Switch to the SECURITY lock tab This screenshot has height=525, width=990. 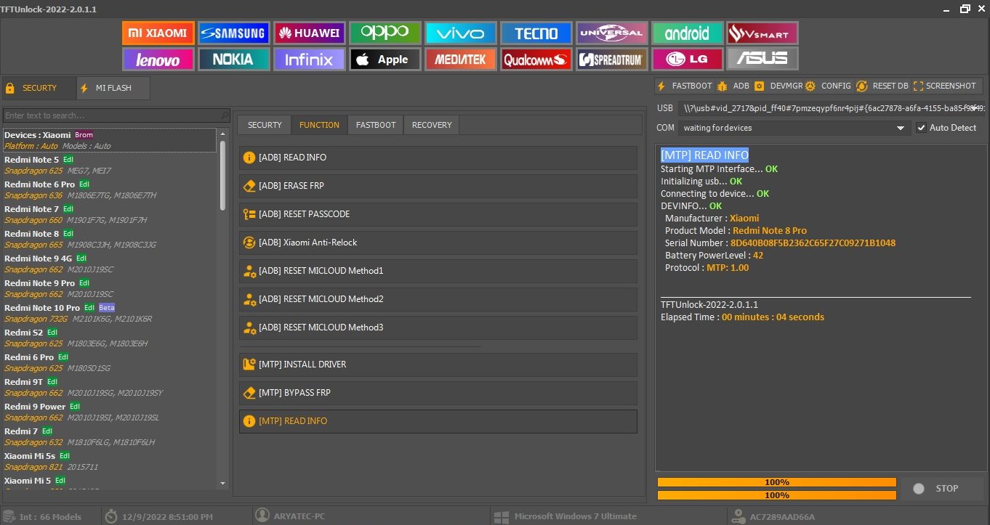39,88
